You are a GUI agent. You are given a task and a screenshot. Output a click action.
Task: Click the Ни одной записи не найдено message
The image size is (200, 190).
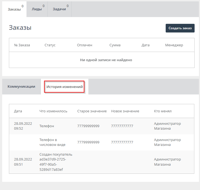tap(106, 60)
